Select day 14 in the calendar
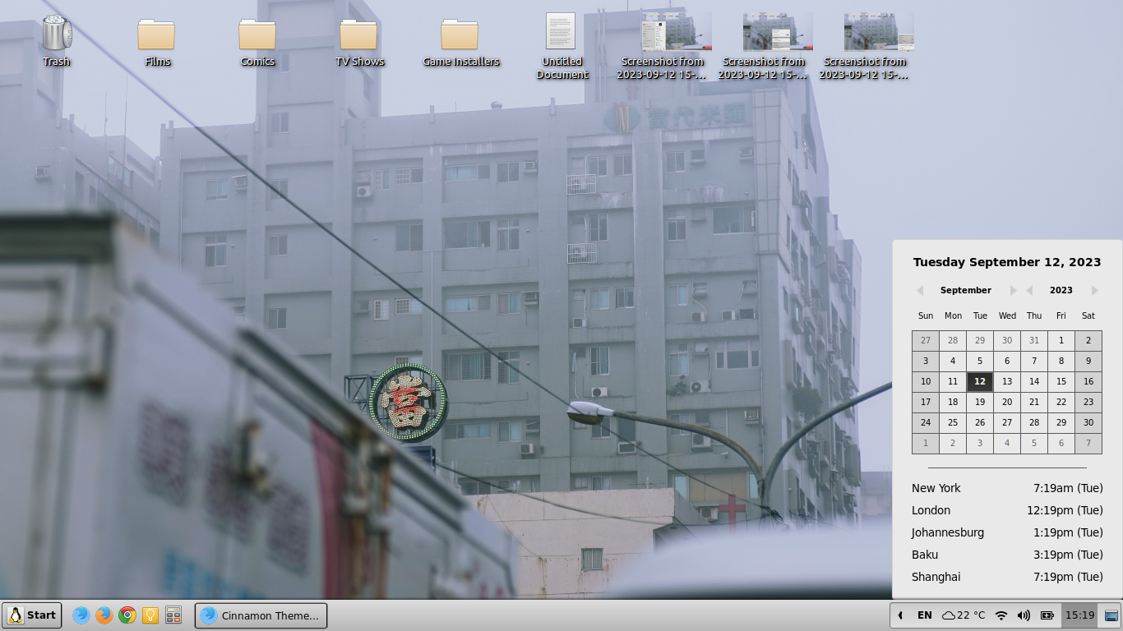The height and width of the screenshot is (631, 1123). [x=1034, y=381]
